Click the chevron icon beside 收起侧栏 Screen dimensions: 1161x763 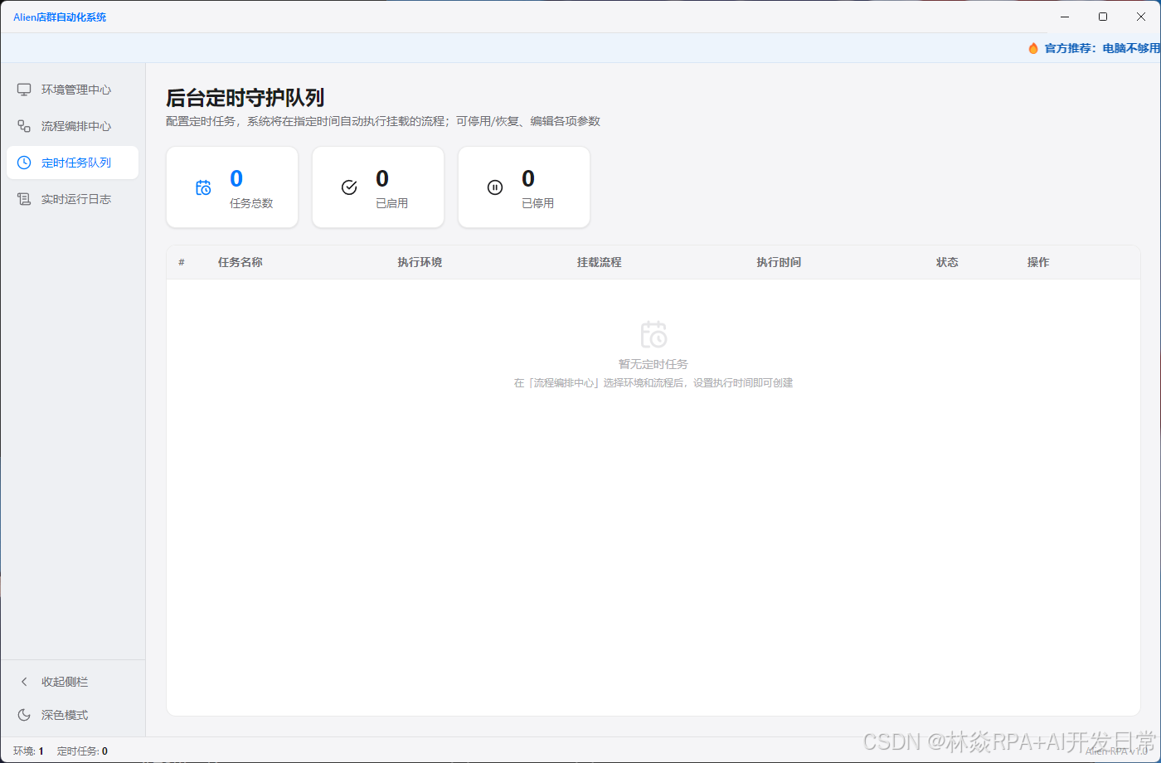24,682
